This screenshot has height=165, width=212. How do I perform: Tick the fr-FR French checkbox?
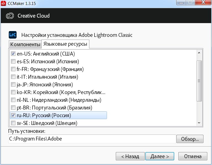click(13, 69)
